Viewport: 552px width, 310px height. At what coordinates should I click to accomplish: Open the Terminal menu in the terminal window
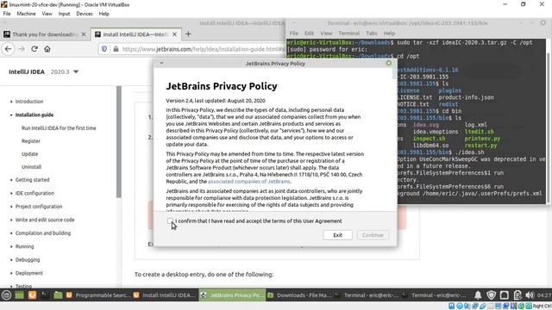click(x=348, y=34)
